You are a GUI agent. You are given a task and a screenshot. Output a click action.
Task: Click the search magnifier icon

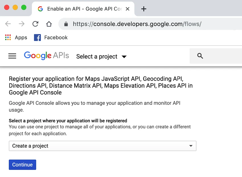[200, 56]
